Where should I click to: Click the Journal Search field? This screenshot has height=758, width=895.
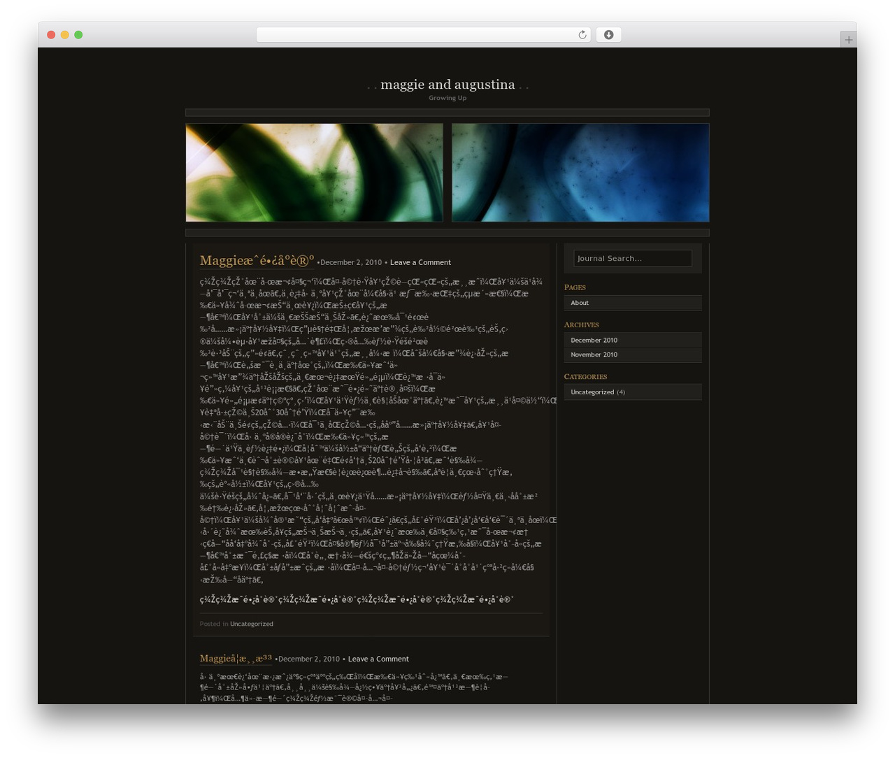633,258
